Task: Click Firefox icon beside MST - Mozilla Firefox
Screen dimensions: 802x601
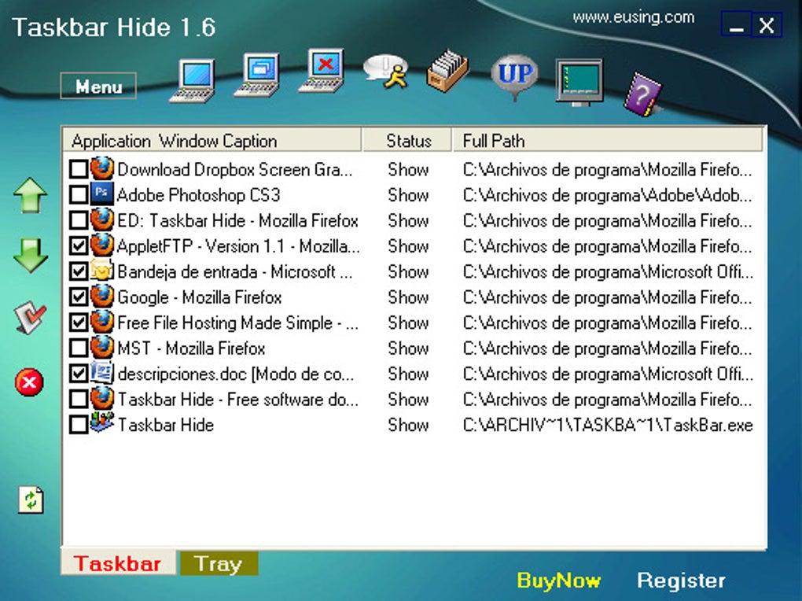Action: click(101, 347)
